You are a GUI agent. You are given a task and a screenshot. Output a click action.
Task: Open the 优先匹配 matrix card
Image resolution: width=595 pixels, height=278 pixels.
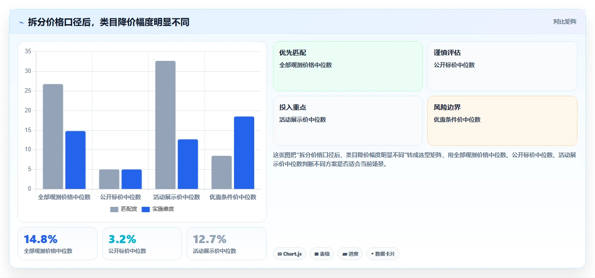348,66
